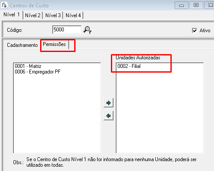Maximize the Centros de Custo window
This screenshot has width=214, height=171.
pos(196,5)
